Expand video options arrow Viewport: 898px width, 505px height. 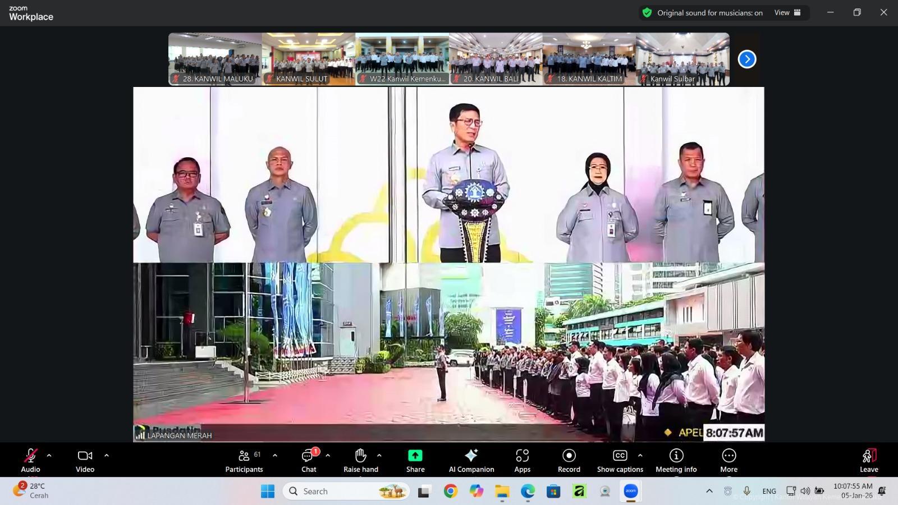tap(107, 456)
